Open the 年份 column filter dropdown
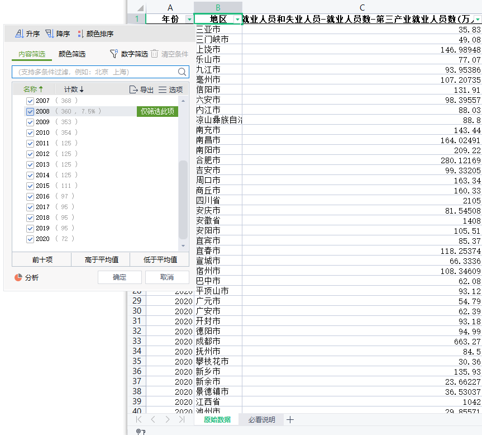 click(189, 20)
